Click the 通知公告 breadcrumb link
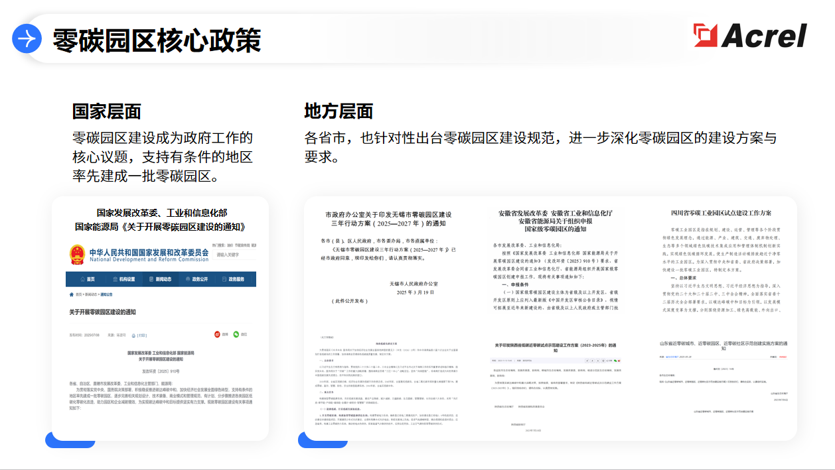The image size is (835, 470). [108, 294]
